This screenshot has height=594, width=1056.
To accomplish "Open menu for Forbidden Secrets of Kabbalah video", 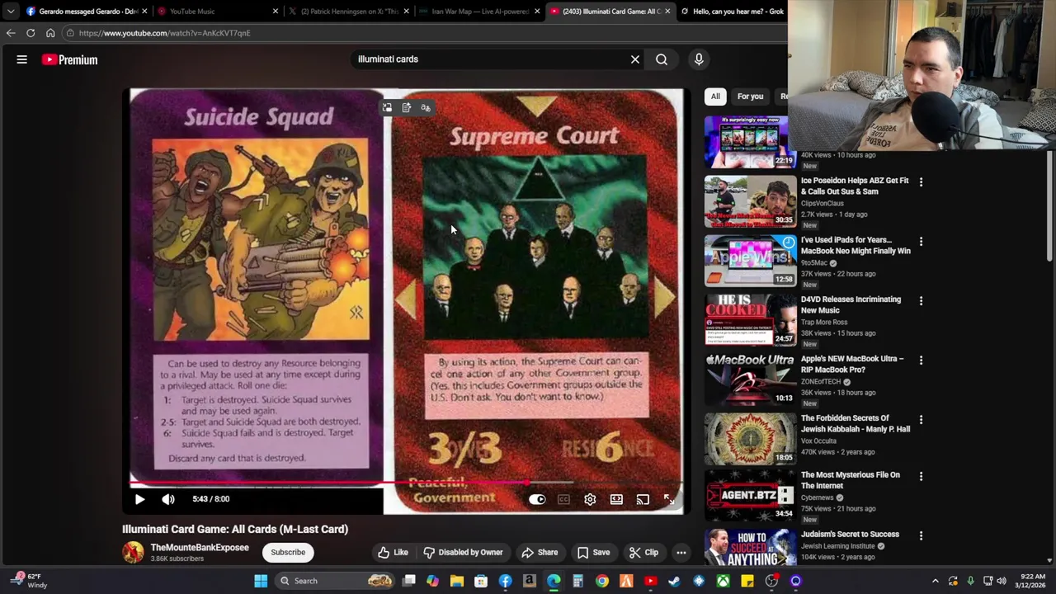I will pos(921,419).
